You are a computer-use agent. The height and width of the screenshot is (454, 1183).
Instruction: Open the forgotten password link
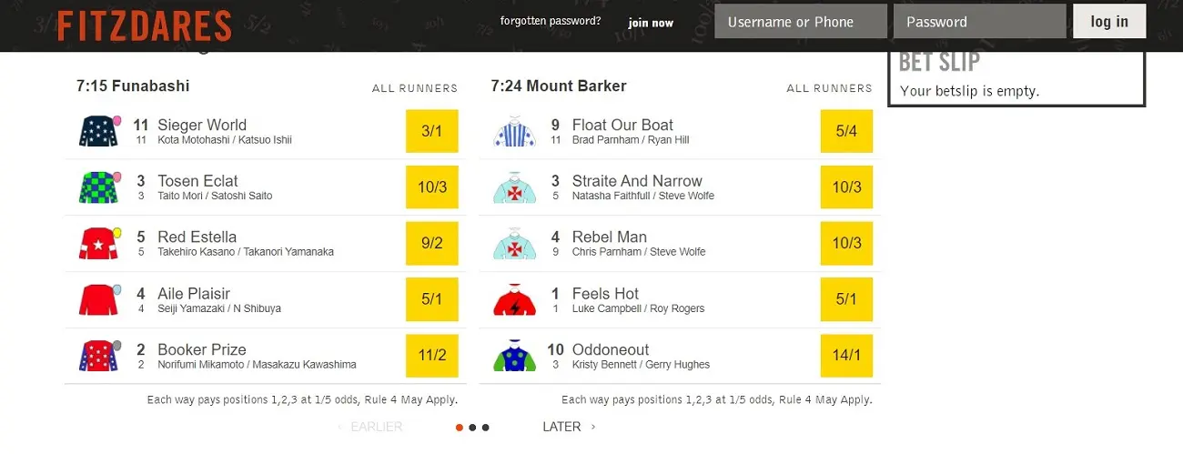551,21
